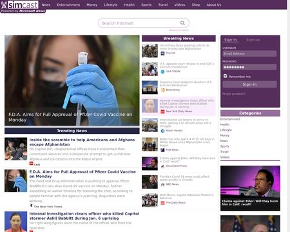Image resolution: width=290 pixels, height=232 pixels.
Task: Click The Daily Beast source icon
Action: pos(162,202)
